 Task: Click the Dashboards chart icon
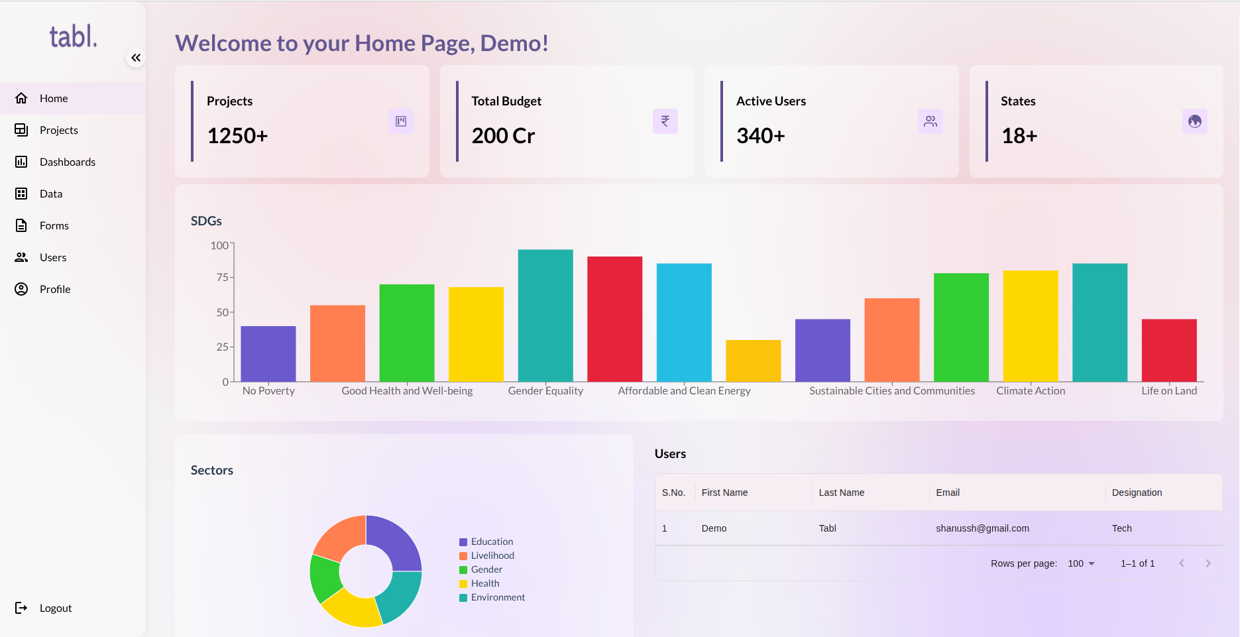pyautogui.click(x=21, y=162)
